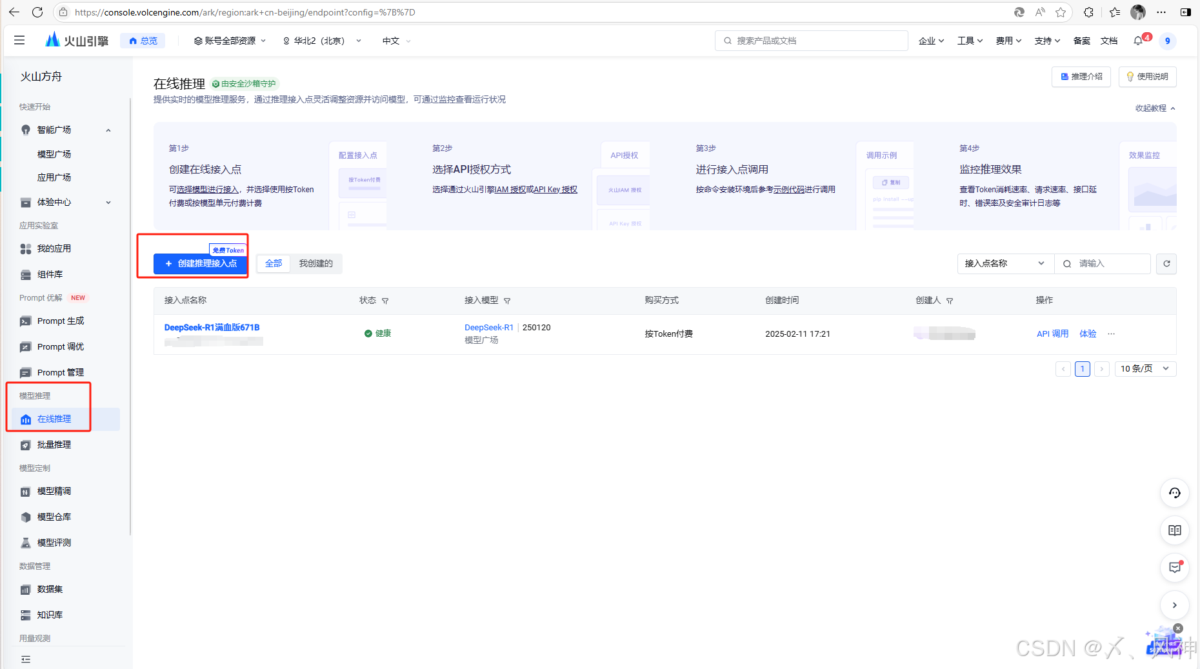Screen dimensions: 1200x669
Task: Open 模型精调 in sidebar
Action: 54,491
